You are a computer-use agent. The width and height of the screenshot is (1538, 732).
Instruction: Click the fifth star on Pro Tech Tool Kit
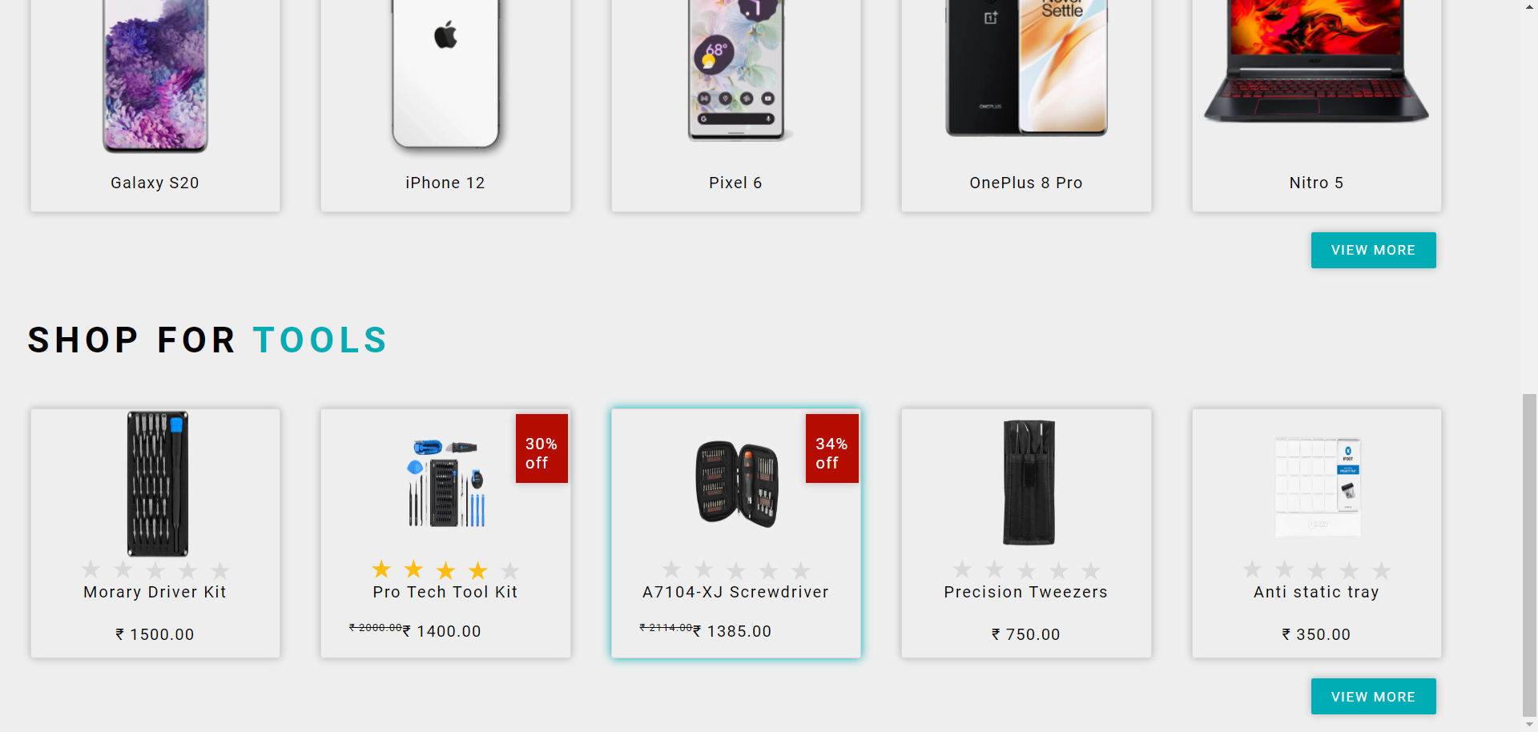click(x=510, y=569)
